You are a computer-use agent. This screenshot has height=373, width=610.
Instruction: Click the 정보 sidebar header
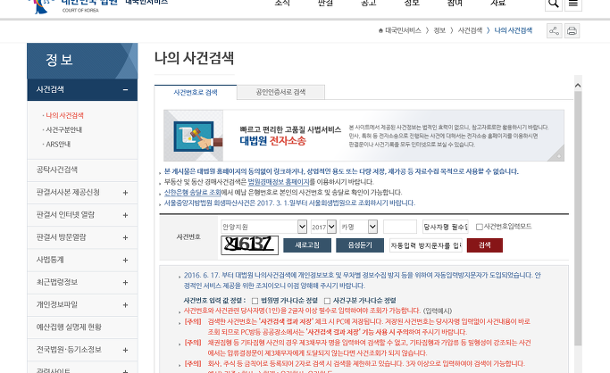82,61
